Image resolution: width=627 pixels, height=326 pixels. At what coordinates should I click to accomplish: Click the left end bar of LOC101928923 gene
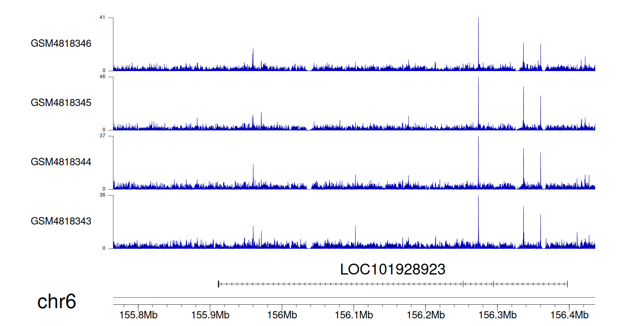pos(219,284)
